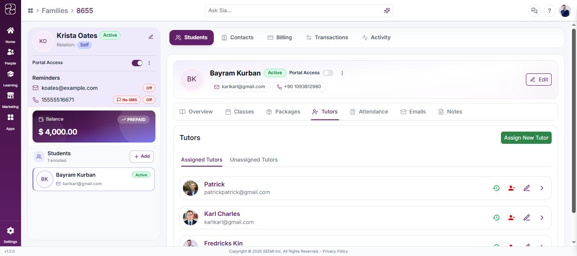Expand Karl Charles tutor row chevron
The image size is (577, 256).
[542, 218]
